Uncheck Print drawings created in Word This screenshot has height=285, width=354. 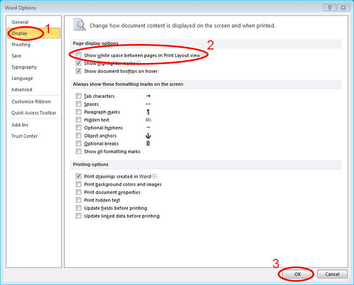(78, 176)
